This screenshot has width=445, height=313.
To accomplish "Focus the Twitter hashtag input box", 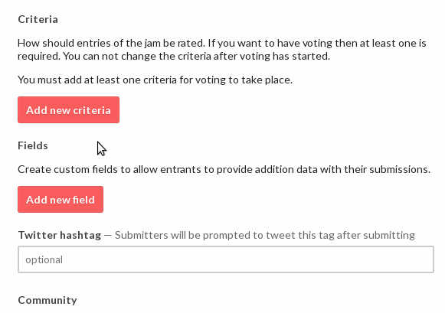I will point(226,259).
